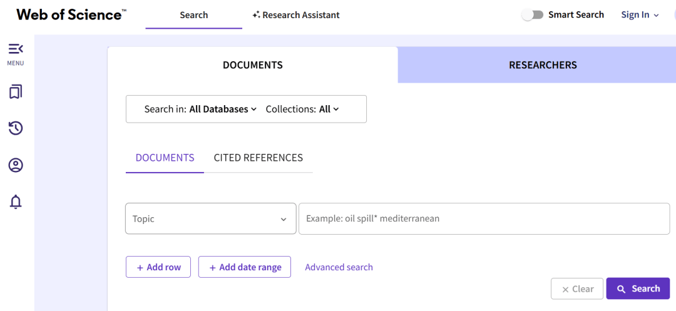Enable the Smart Search toggle
This screenshot has height=311, width=676.
[x=533, y=15]
